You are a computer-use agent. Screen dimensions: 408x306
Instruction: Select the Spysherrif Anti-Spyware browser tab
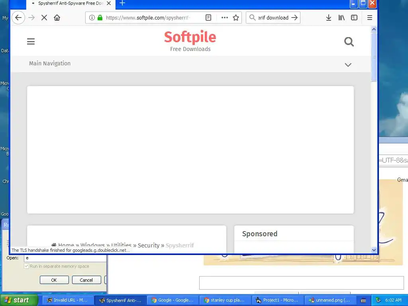coord(70,3)
